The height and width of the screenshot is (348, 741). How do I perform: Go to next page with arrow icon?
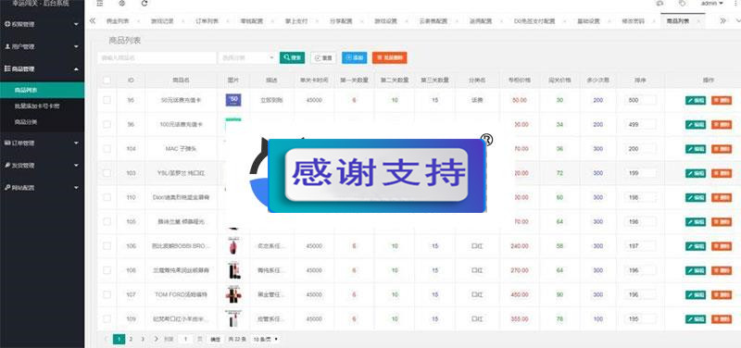[156, 339]
